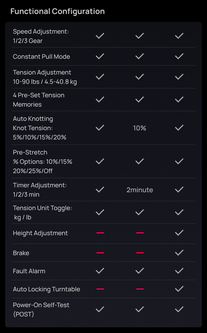Click the checkmark in Auto Locking Turntable row

[179, 289]
